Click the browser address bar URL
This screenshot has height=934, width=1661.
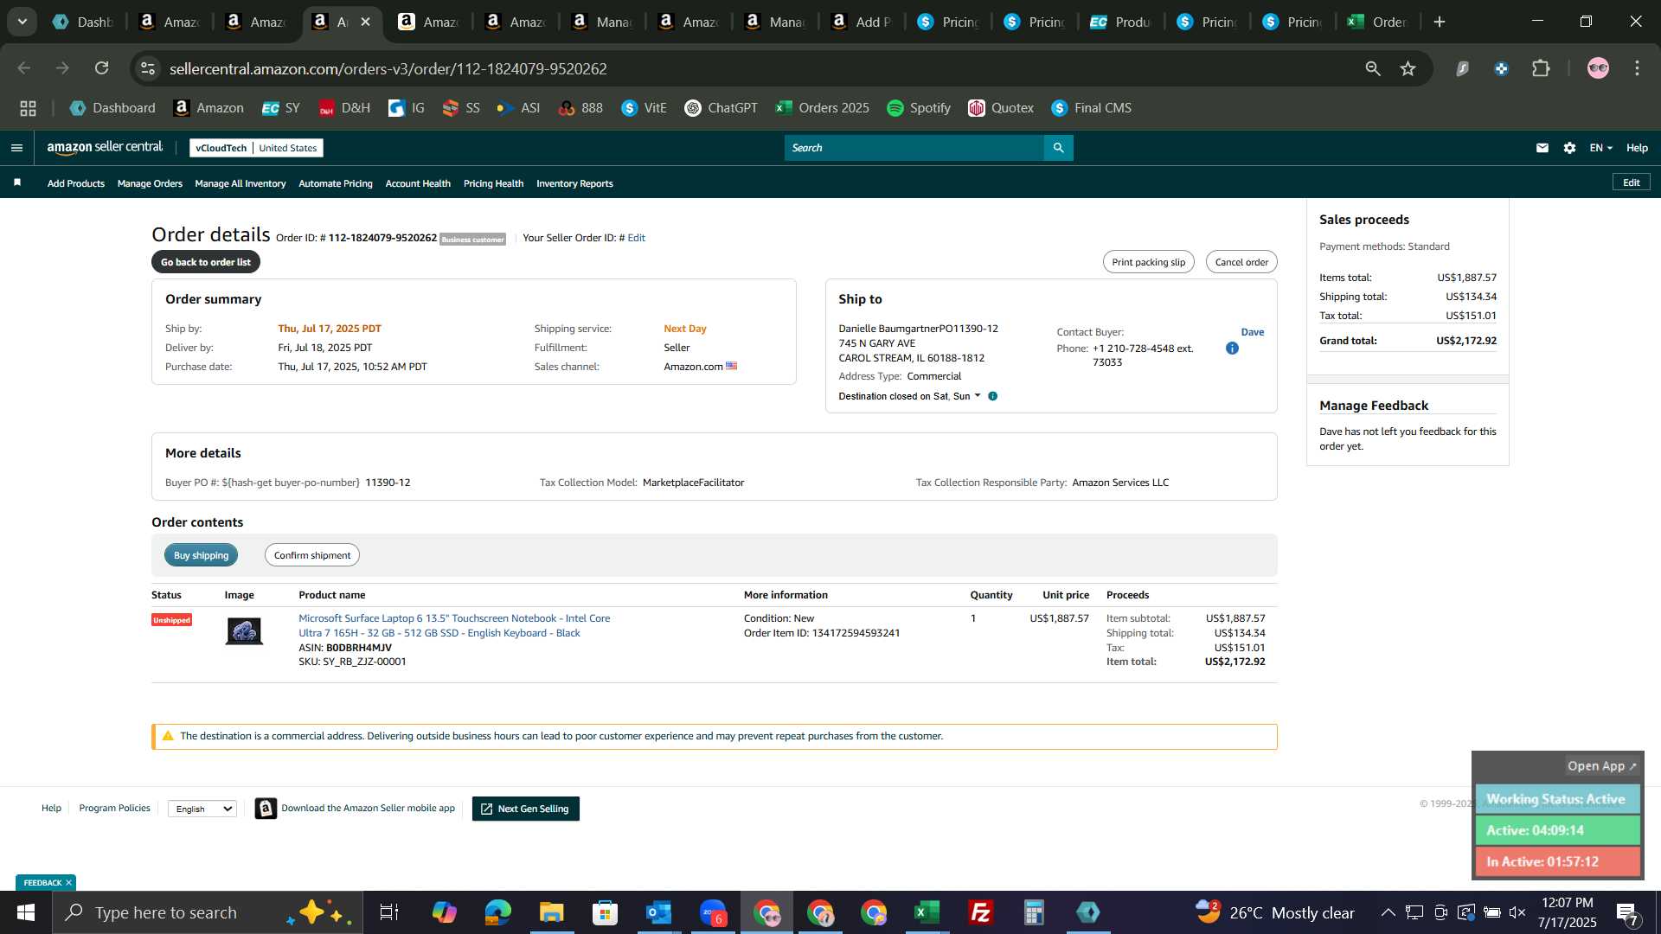click(388, 68)
